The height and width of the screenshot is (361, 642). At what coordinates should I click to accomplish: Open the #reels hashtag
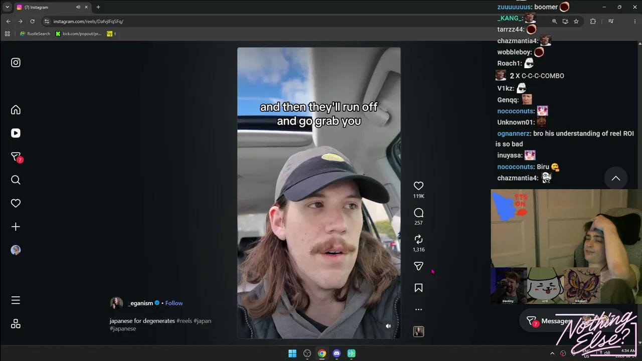[184, 321]
